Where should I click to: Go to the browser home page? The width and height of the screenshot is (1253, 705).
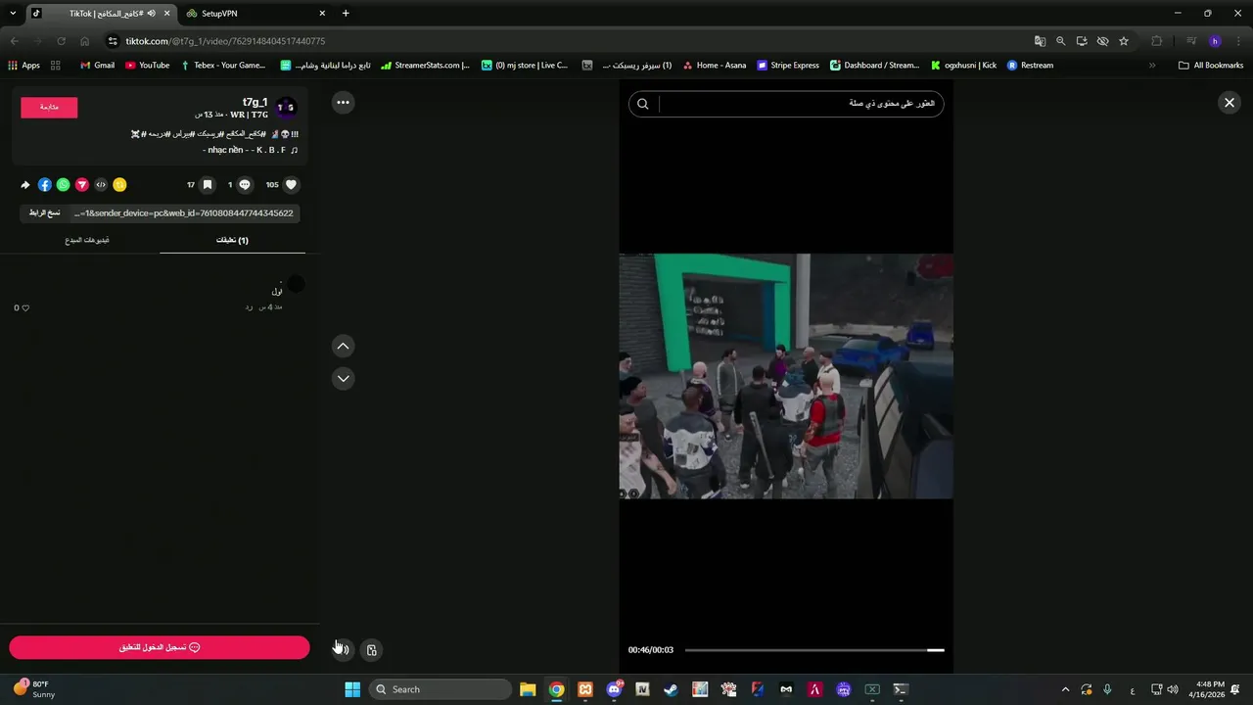coord(84,41)
